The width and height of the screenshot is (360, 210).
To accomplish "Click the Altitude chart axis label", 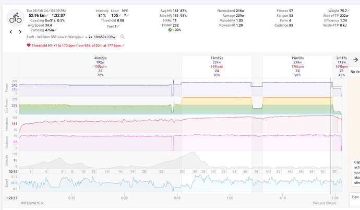I will coord(6,160).
